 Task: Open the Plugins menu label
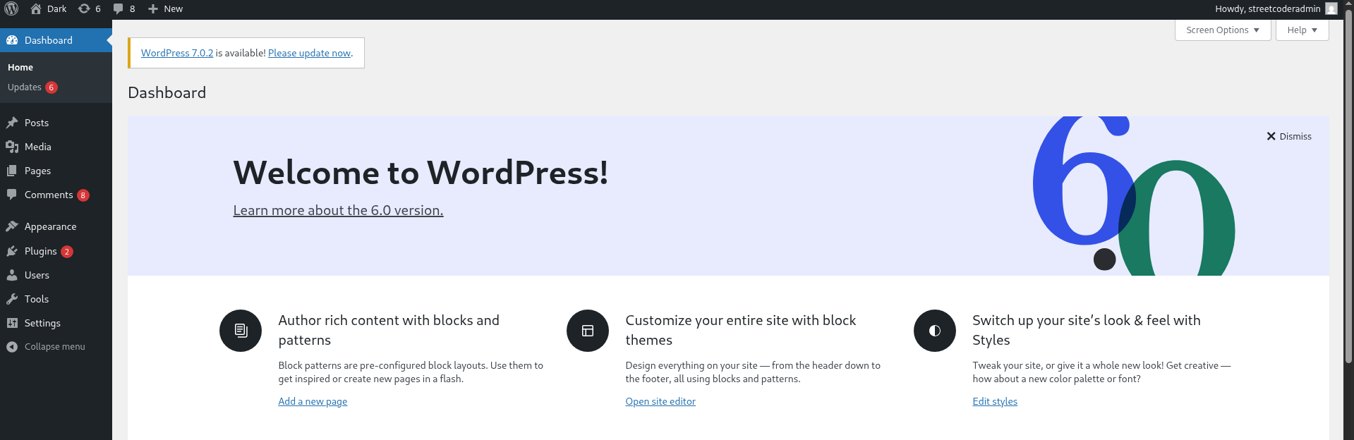pyautogui.click(x=41, y=251)
